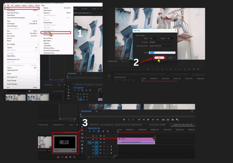Close the New Title dialog with X
This screenshot has width=233, height=163.
tap(176, 31)
